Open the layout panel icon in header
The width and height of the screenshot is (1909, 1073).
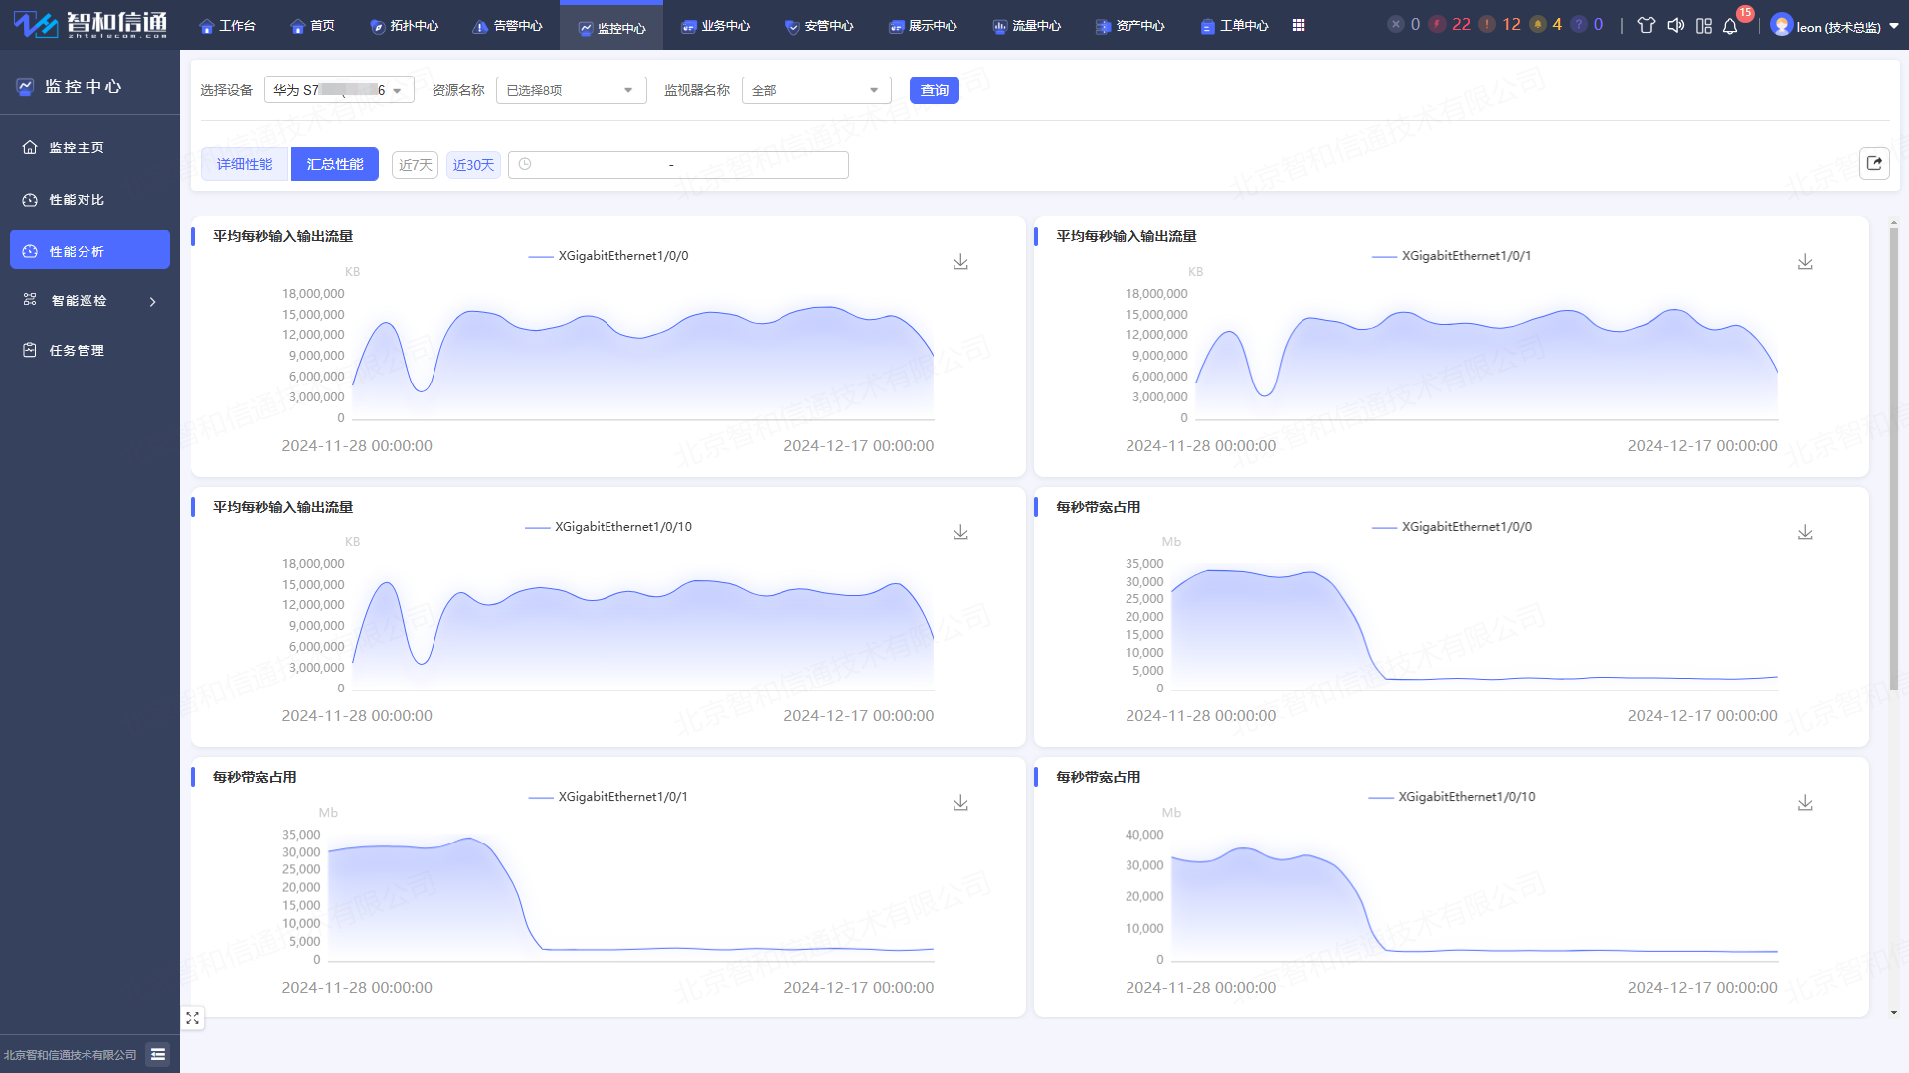(1704, 25)
